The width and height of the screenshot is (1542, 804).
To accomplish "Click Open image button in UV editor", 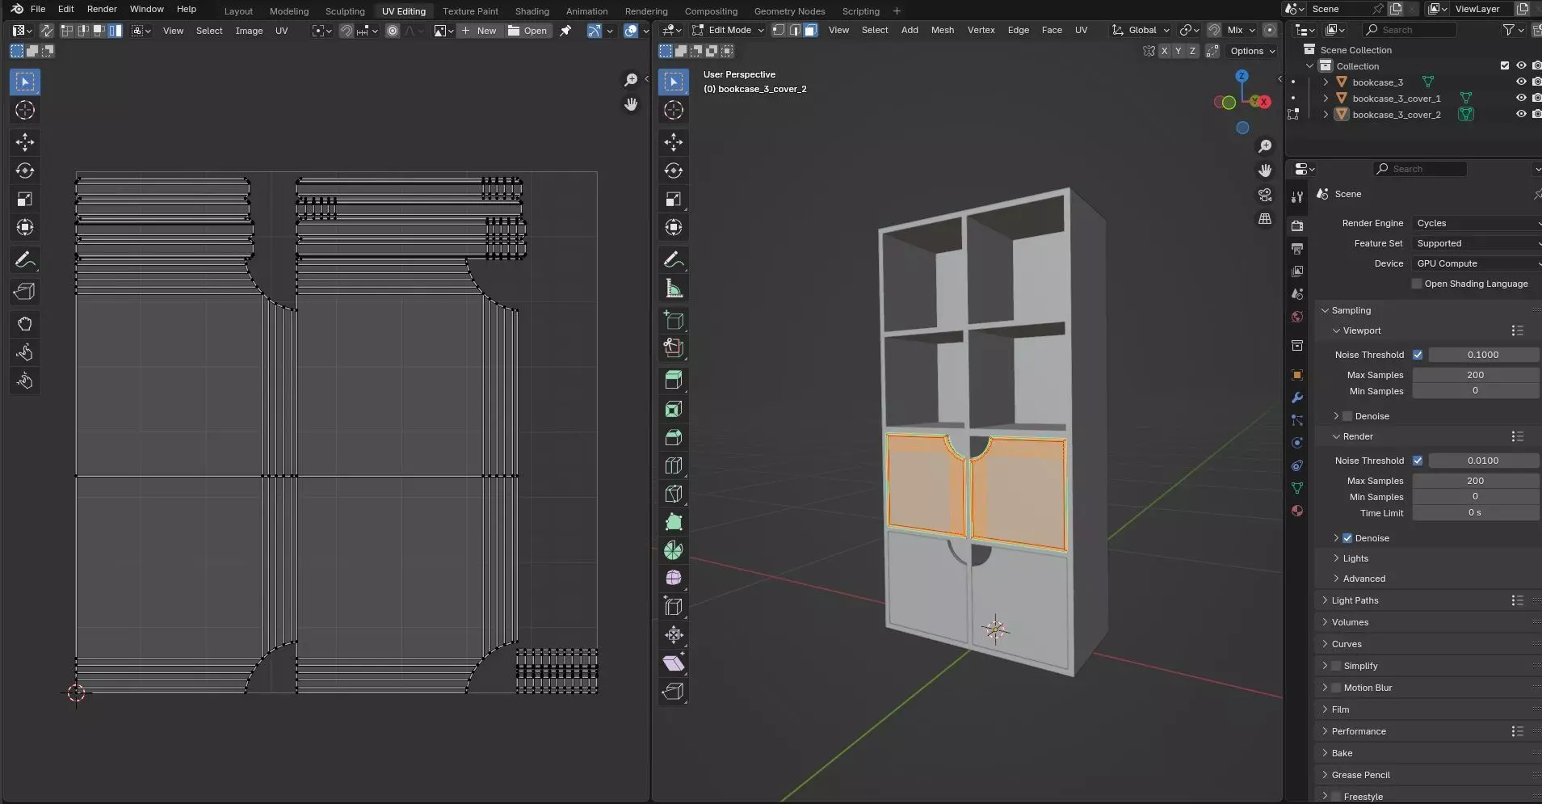I will pos(527,31).
